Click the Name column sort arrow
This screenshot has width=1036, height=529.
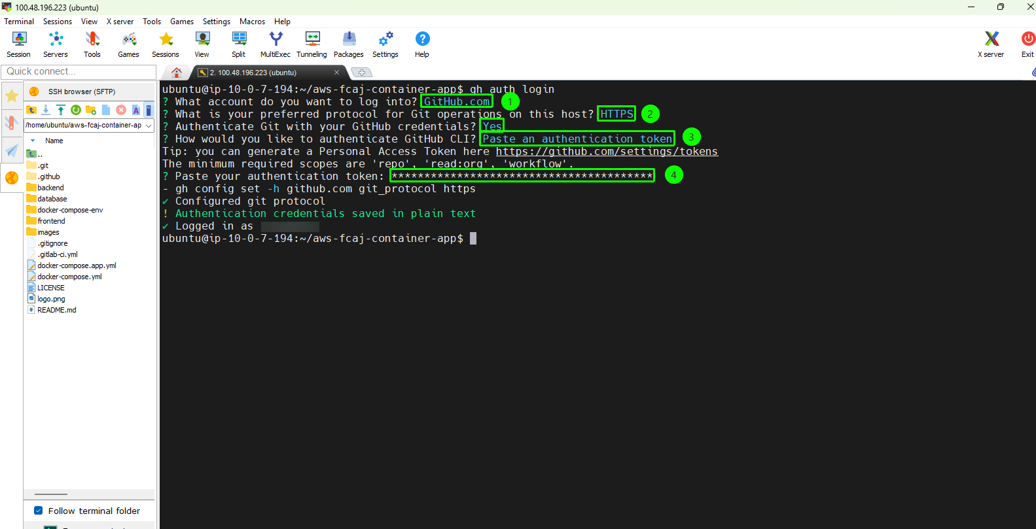tap(33, 141)
